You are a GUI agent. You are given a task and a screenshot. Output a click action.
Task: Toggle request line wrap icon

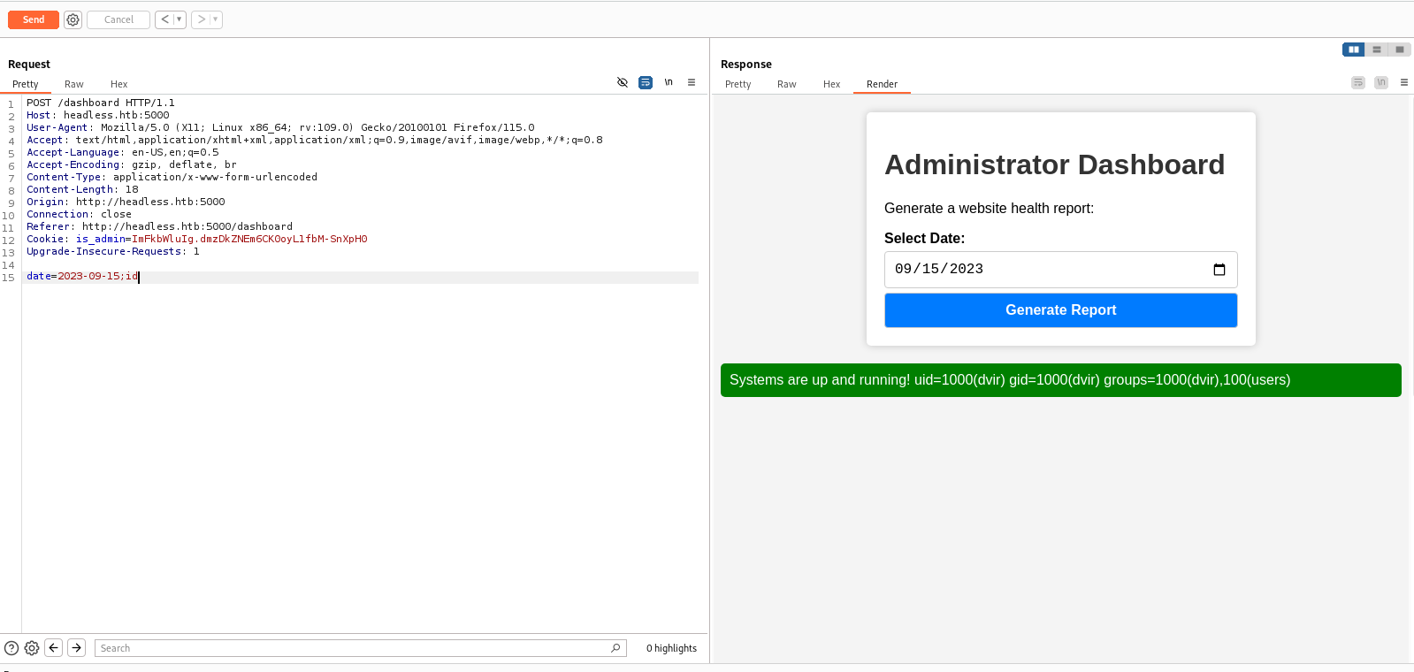point(646,82)
